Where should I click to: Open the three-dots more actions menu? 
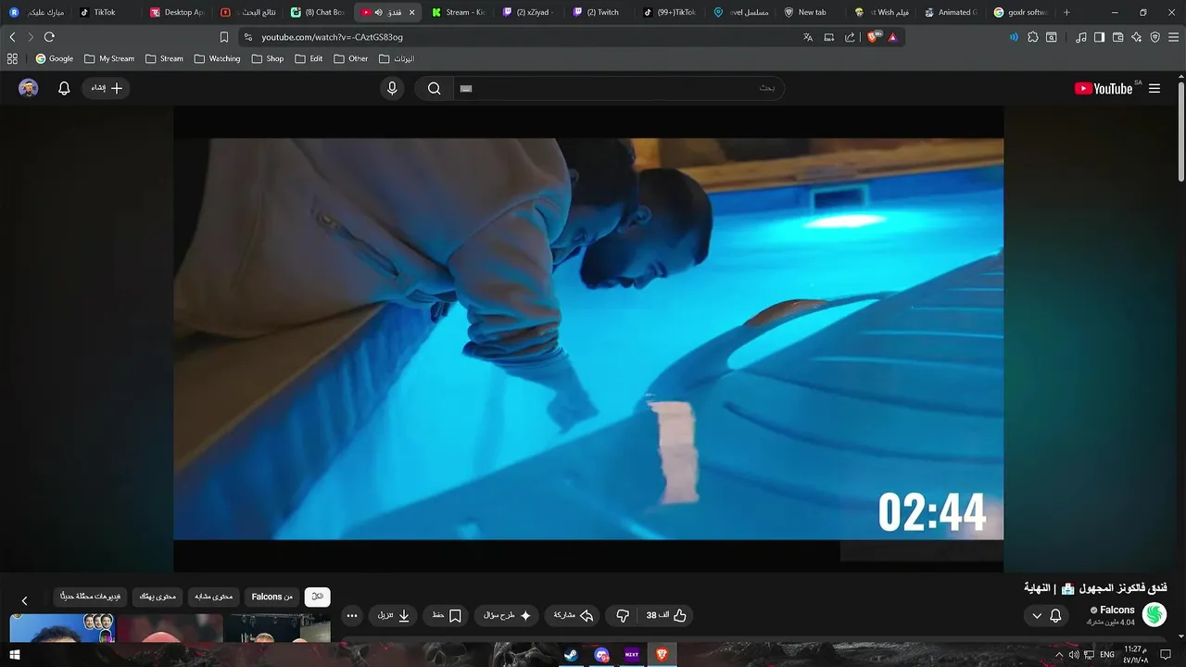[351, 615]
